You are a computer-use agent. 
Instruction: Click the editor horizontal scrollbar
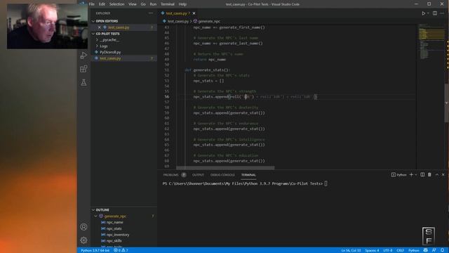pos(225,168)
